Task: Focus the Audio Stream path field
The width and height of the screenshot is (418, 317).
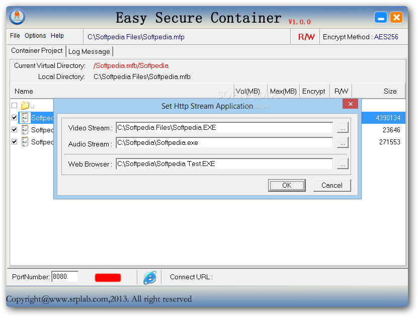Action: click(x=224, y=143)
